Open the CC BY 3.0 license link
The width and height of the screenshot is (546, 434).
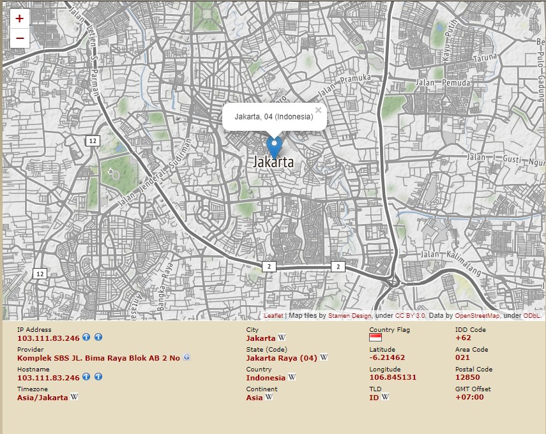pos(411,316)
